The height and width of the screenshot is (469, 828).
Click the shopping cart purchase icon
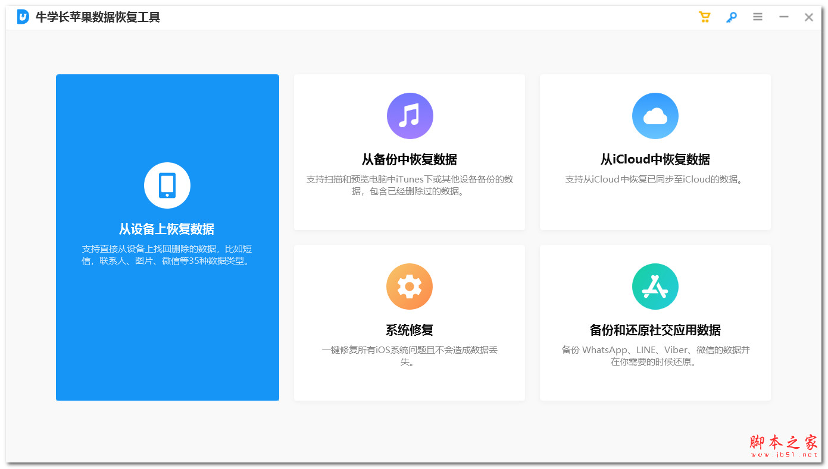704,17
